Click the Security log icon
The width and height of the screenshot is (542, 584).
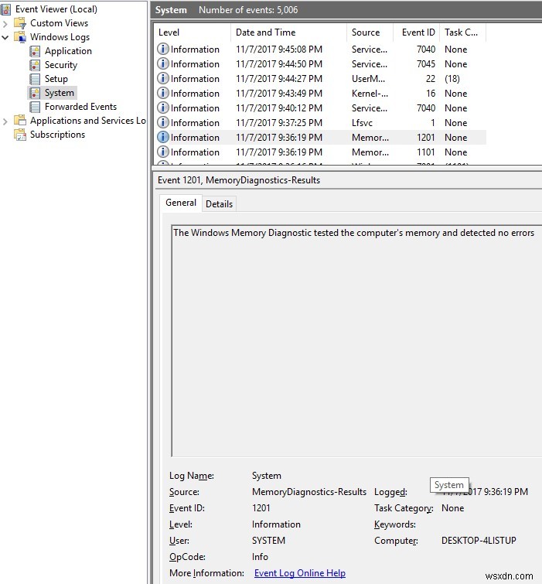(x=35, y=65)
